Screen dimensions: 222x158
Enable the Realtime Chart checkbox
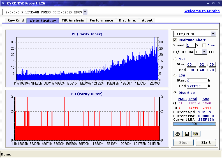point(175,40)
